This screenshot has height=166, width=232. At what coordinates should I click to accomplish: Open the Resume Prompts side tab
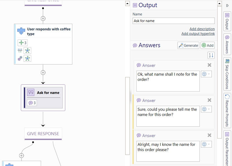click(x=227, y=110)
